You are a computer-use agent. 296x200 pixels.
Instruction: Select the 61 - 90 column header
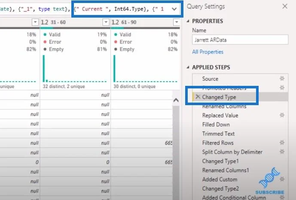pos(145,22)
